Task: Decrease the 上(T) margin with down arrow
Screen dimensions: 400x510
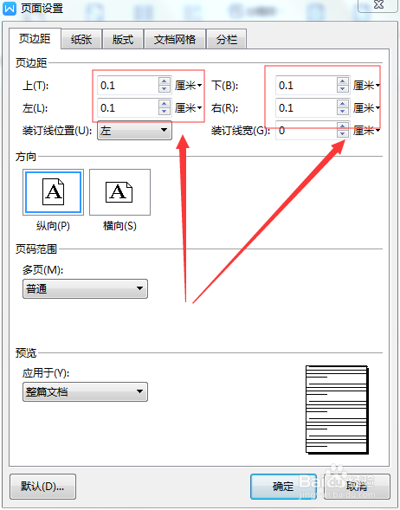Action: (165, 89)
